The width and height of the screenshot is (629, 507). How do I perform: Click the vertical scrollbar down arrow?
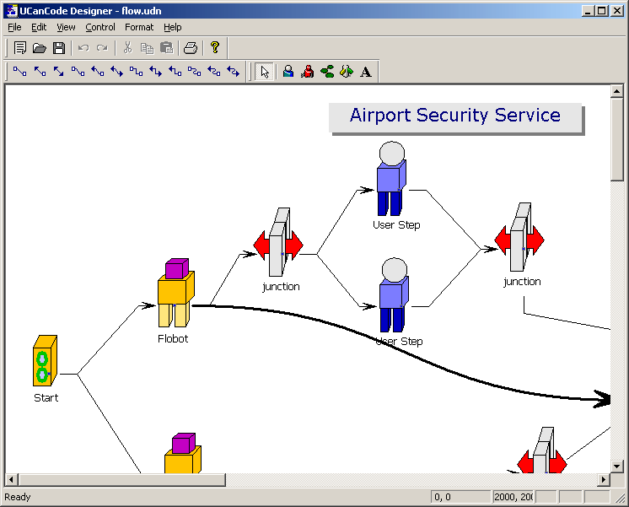616,466
